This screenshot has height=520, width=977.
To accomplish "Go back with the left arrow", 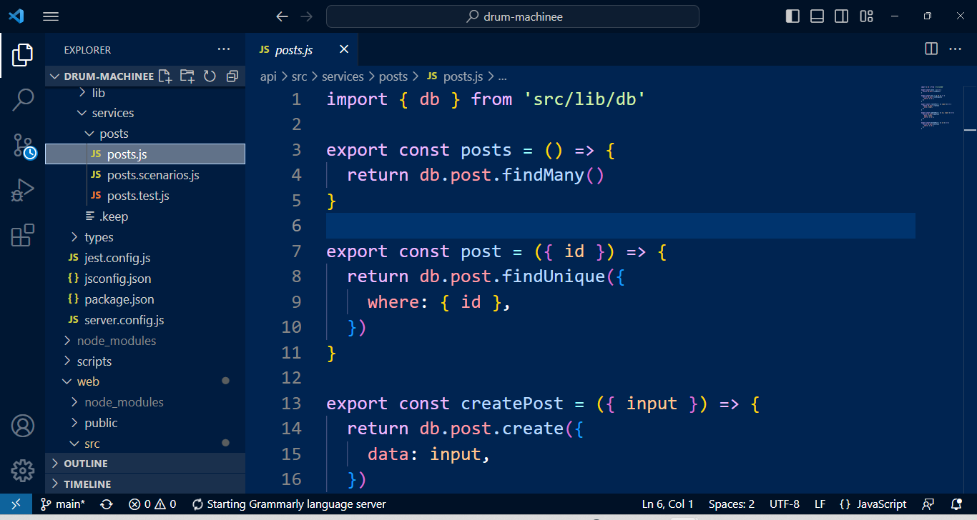I will coord(283,16).
